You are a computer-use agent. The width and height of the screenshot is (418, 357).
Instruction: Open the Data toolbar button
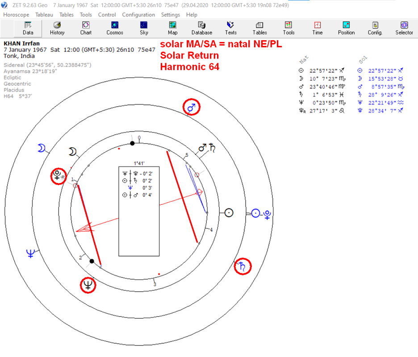28,29
